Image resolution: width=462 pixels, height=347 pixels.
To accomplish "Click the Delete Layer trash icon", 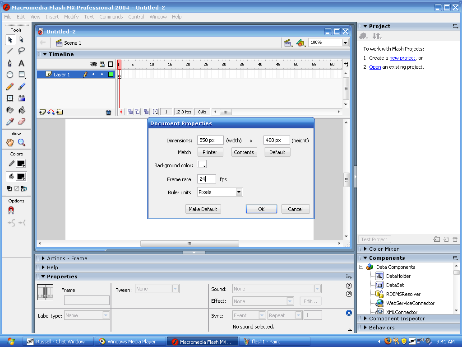I will click(108, 112).
